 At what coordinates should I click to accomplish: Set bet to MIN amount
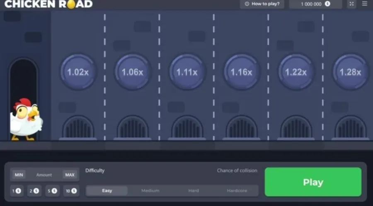tap(19, 175)
